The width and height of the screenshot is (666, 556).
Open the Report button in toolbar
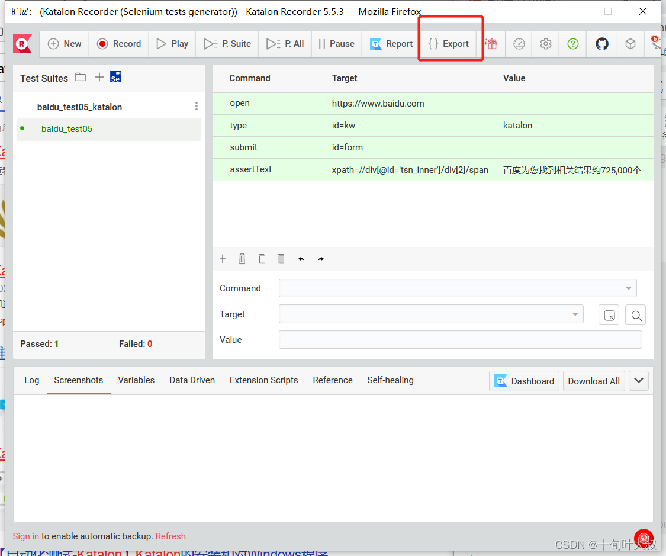click(391, 44)
